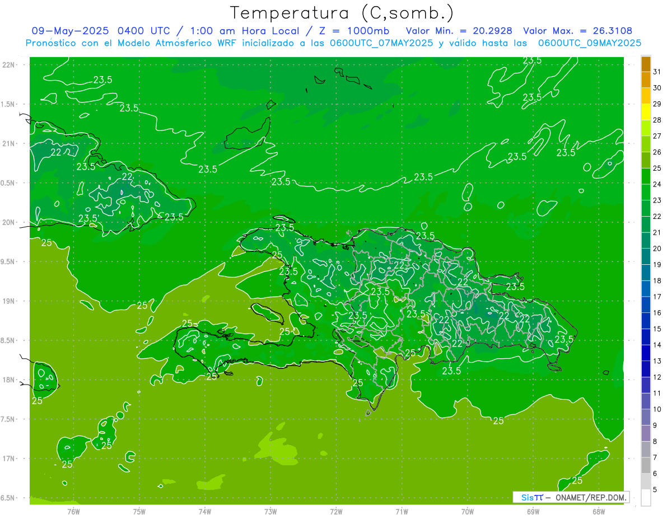Click the 72W longitude axis label
The width and height of the screenshot is (672, 519).
coord(337,511)
